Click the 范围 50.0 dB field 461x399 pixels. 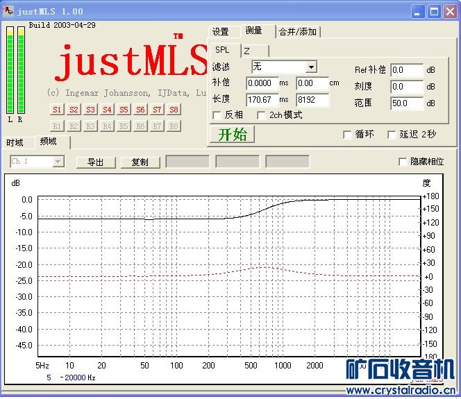pyautogui.click(x=407, y=103)
